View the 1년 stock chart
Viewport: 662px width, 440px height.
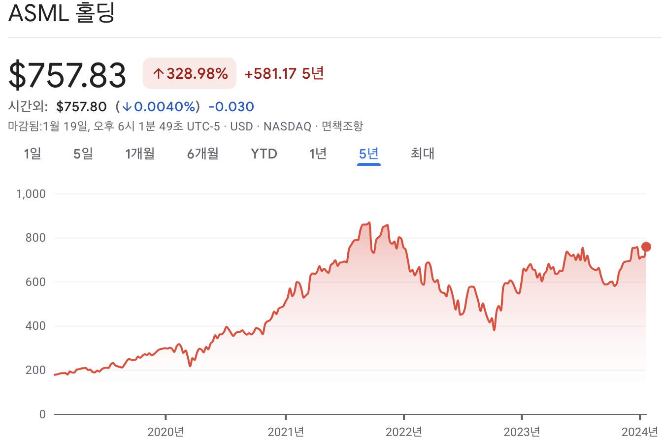(x=318, y=154)
